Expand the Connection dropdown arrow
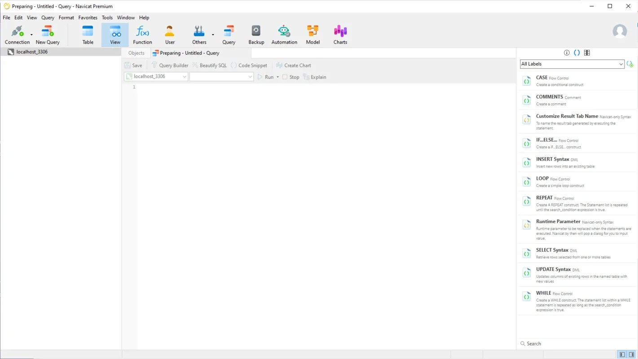This screenshot has height=359, width=638. point(31,35)
